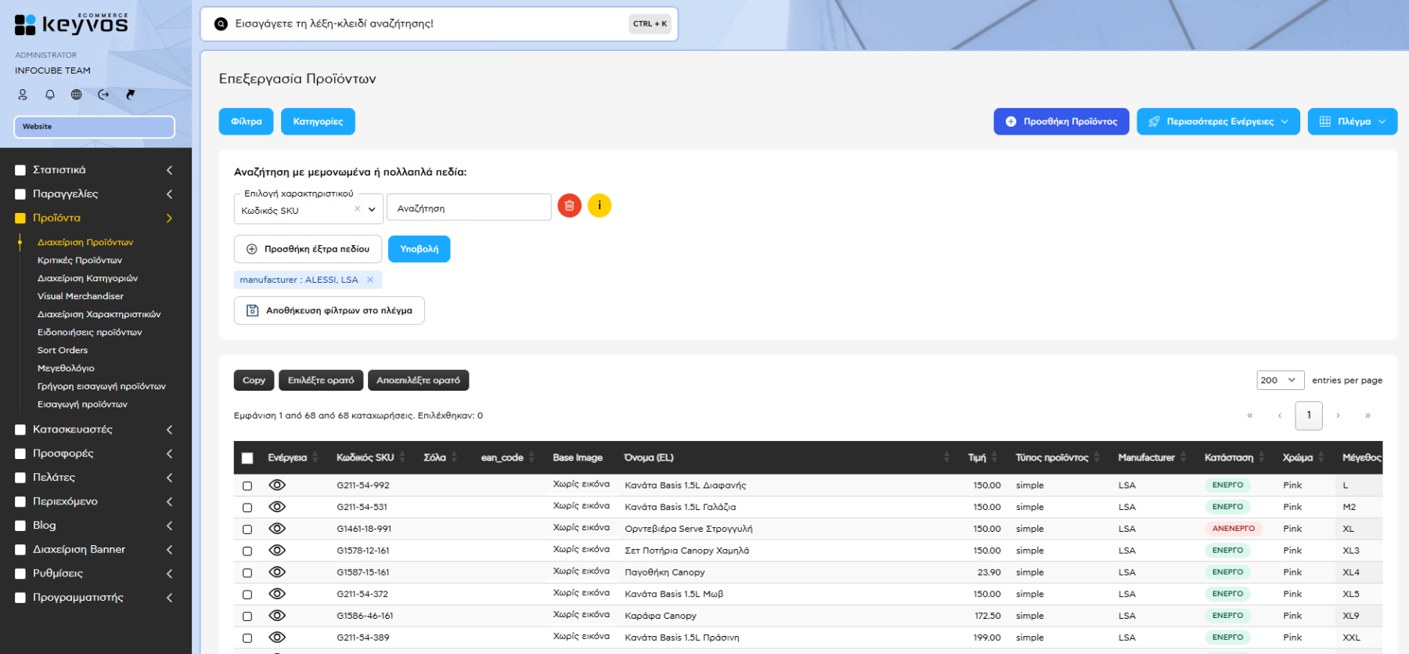This screenshot has width=1409, height=654.
Task: Open the 200 entries per page dropdown
Action: click(x=1280, y=380)
